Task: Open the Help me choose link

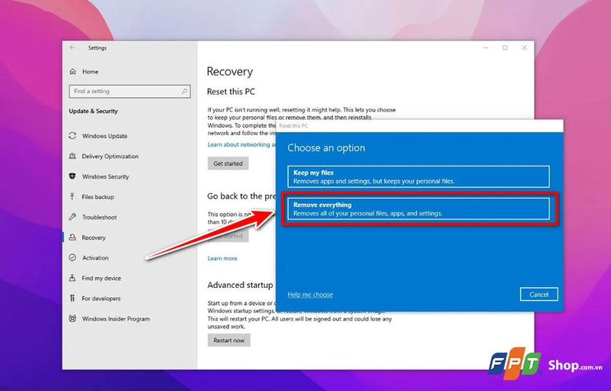Action: (310, 295)
